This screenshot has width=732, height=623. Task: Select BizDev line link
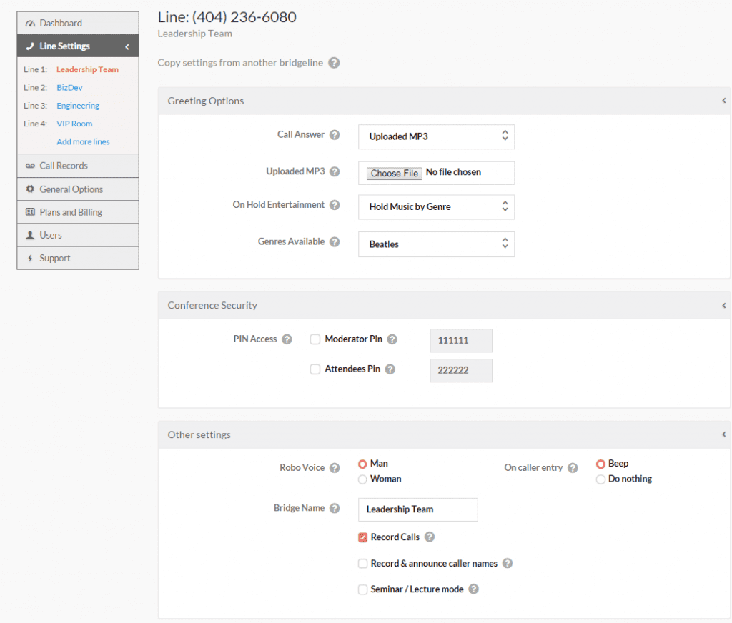pos(69,88)
